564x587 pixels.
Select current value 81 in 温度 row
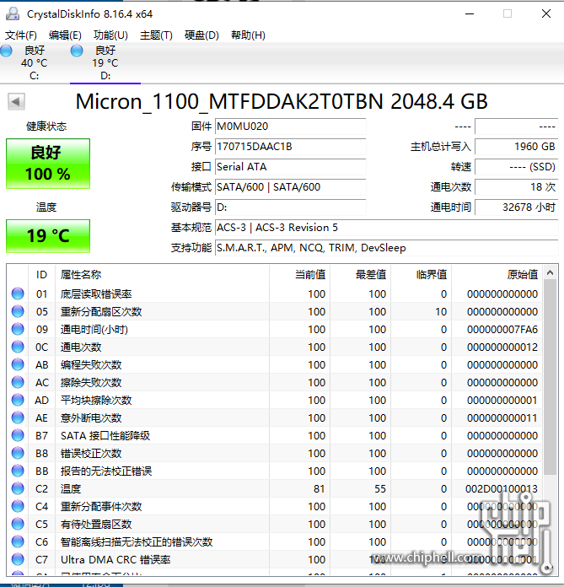[x=320, y=489]
